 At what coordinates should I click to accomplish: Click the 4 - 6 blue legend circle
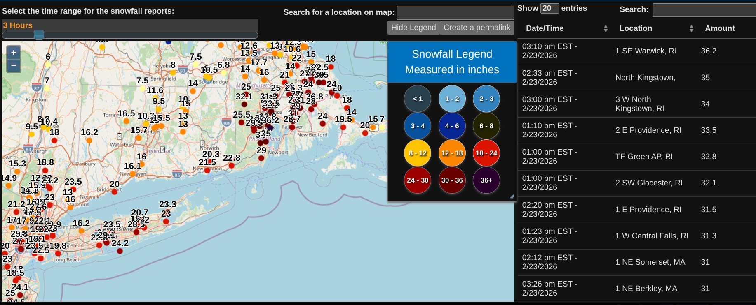pyautogui.click(x=452, y=126)
